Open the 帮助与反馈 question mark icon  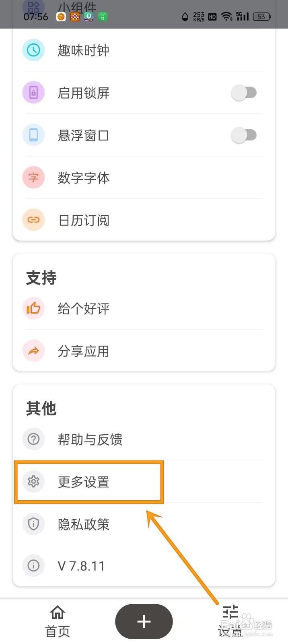click(x=33, y=439)
